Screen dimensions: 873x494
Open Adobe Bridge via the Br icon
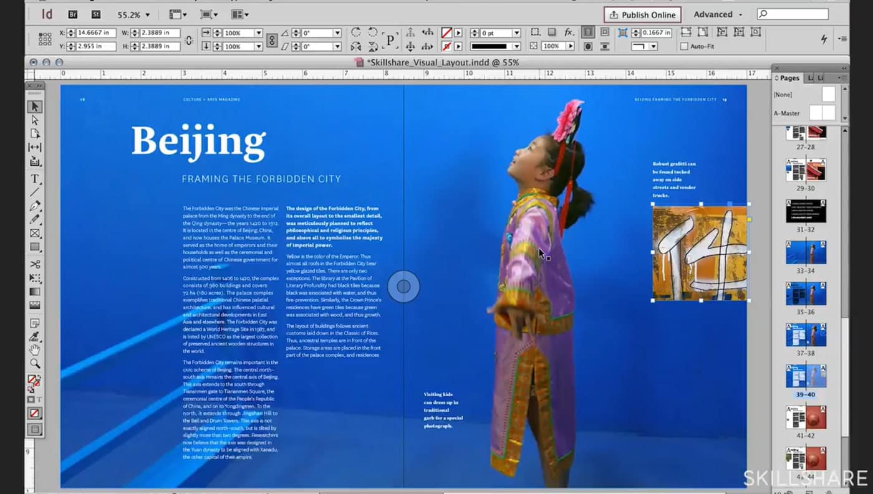click(74, 13)
